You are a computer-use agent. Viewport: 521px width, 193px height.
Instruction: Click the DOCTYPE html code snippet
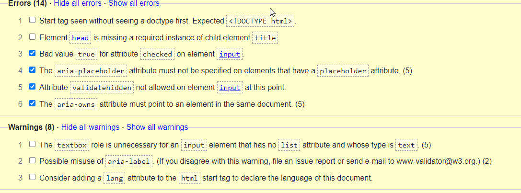260,21
